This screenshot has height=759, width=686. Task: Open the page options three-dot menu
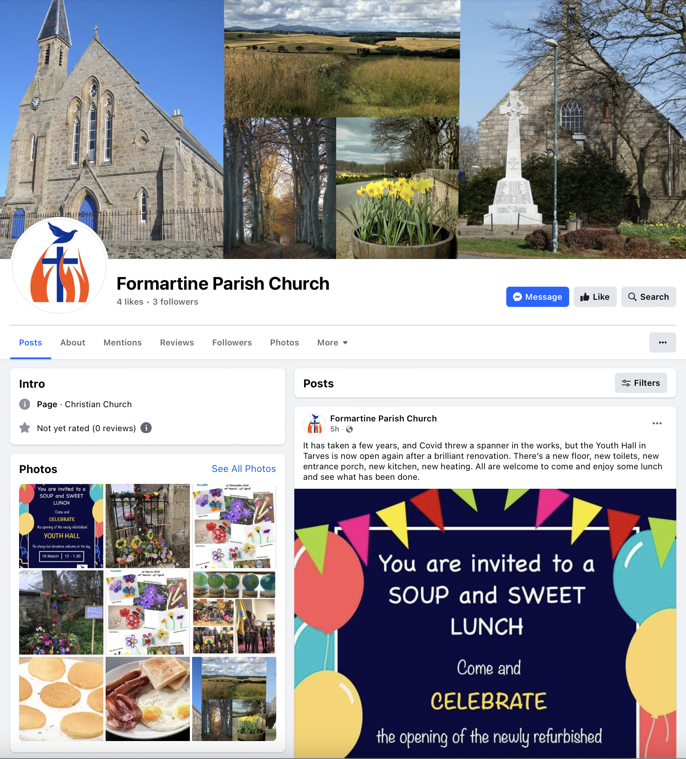point(662,342)
